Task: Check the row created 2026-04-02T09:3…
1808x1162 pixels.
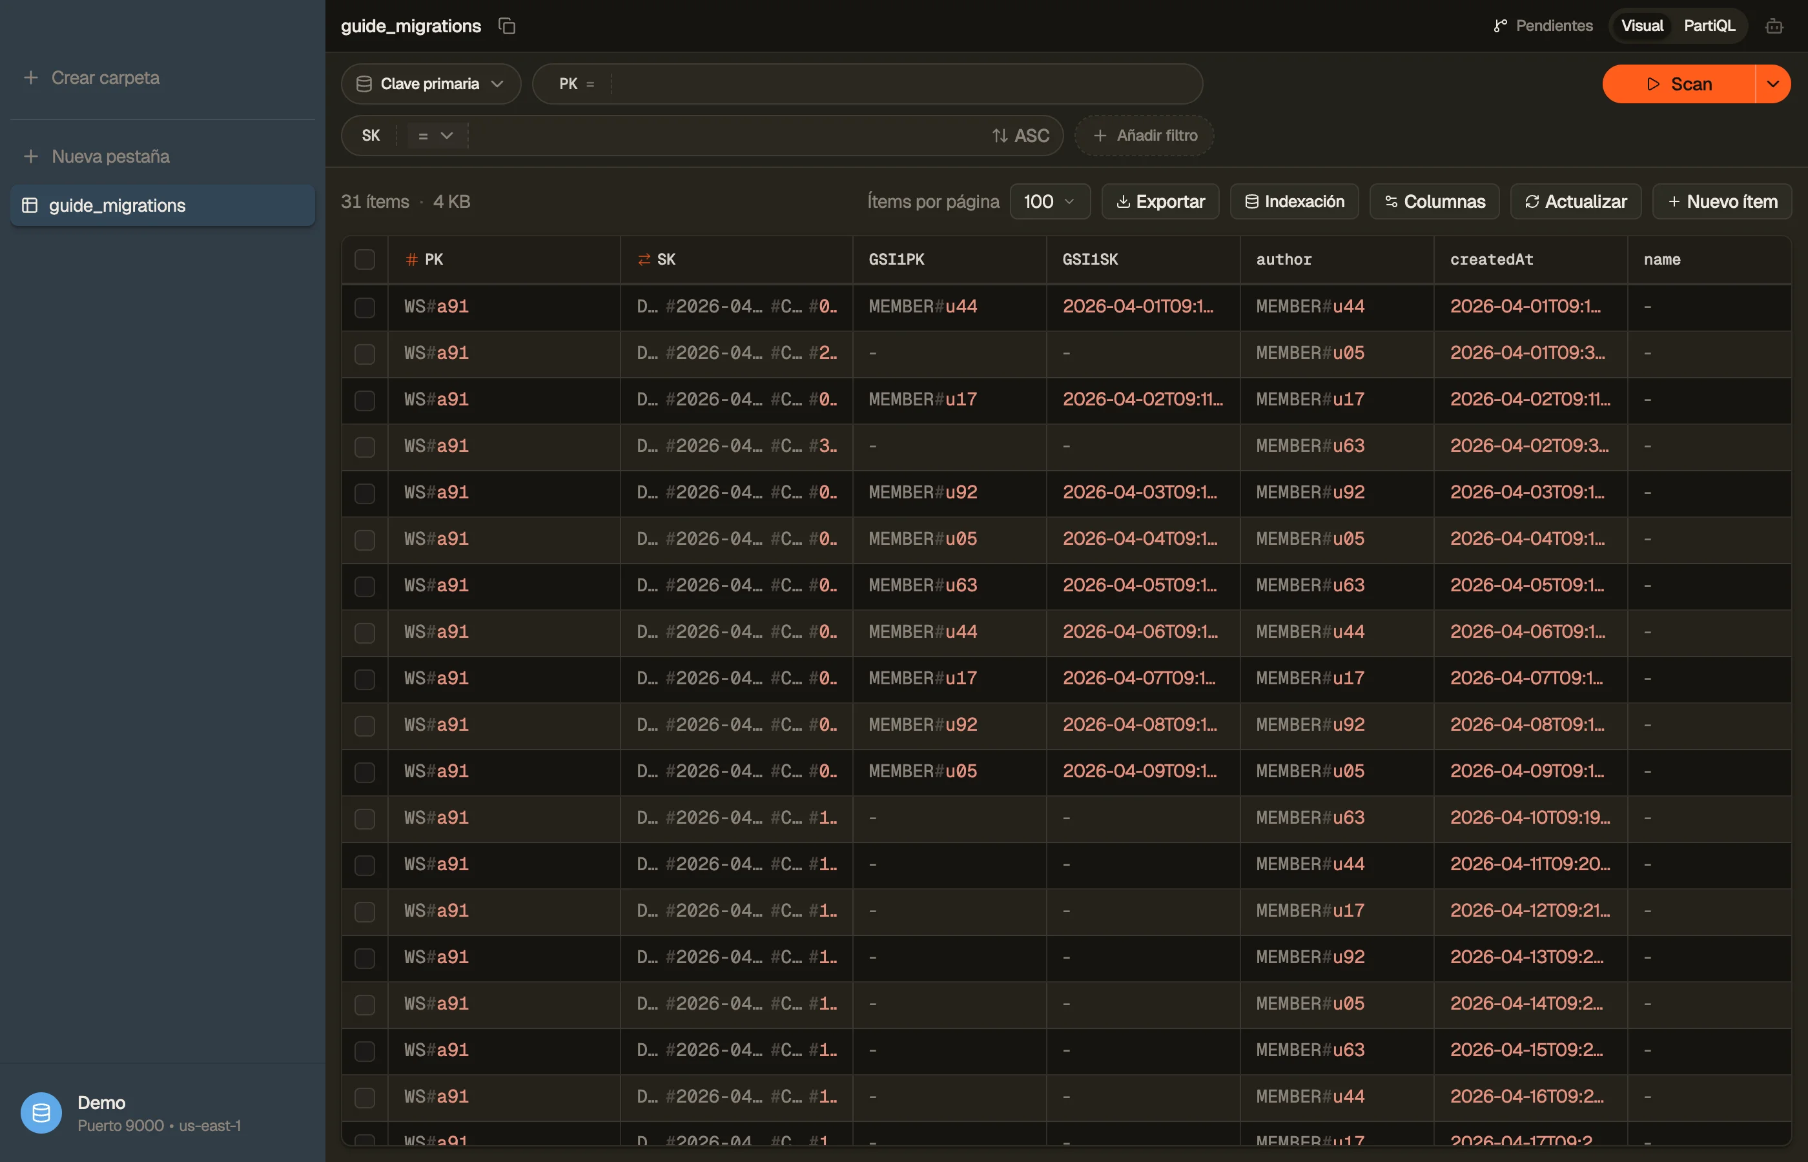Action: [364, 447]
